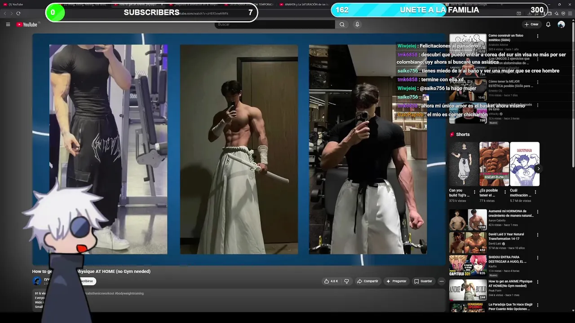Open the account avatar menu
Viewport: 575px width, 323px height.
pyautogui.click(x=561, y=24)
